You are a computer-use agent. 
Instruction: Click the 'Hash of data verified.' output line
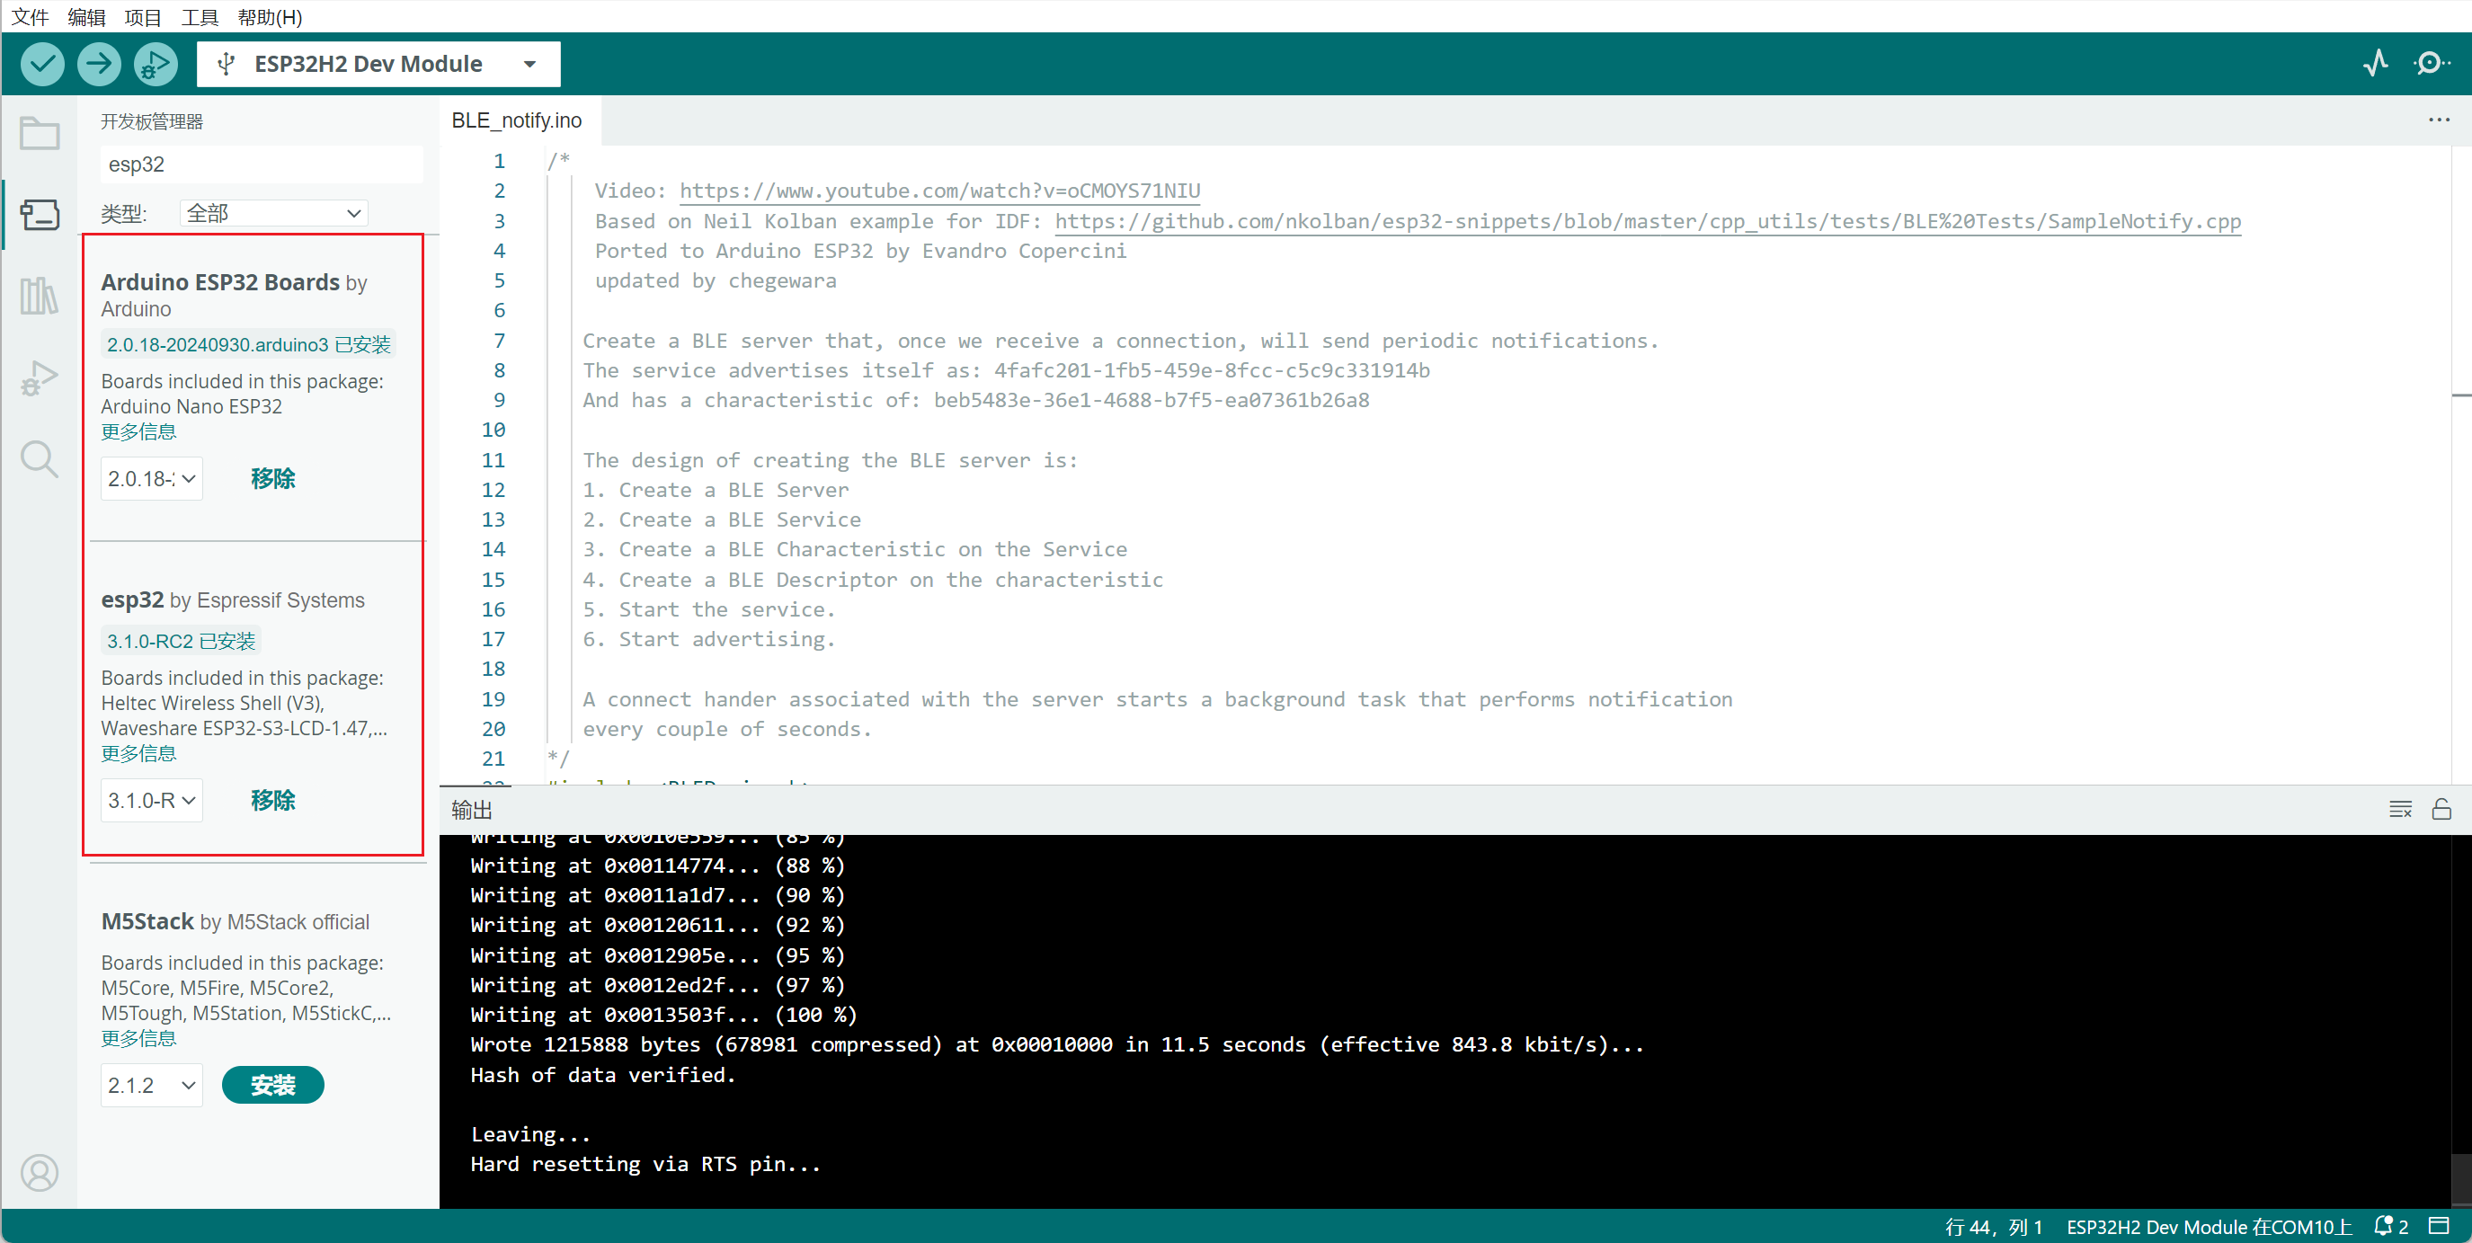(x=602, y=1074)
